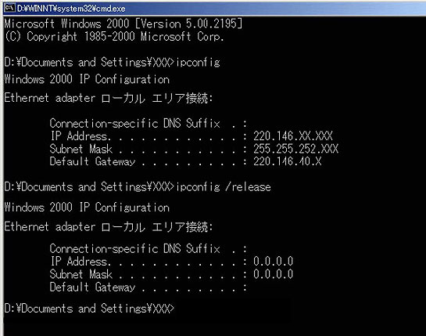The height and width of the screenshot is (336, 426).
Task: Click the IP address value 220.146.XX.XXX
Action: pos(293,135)
